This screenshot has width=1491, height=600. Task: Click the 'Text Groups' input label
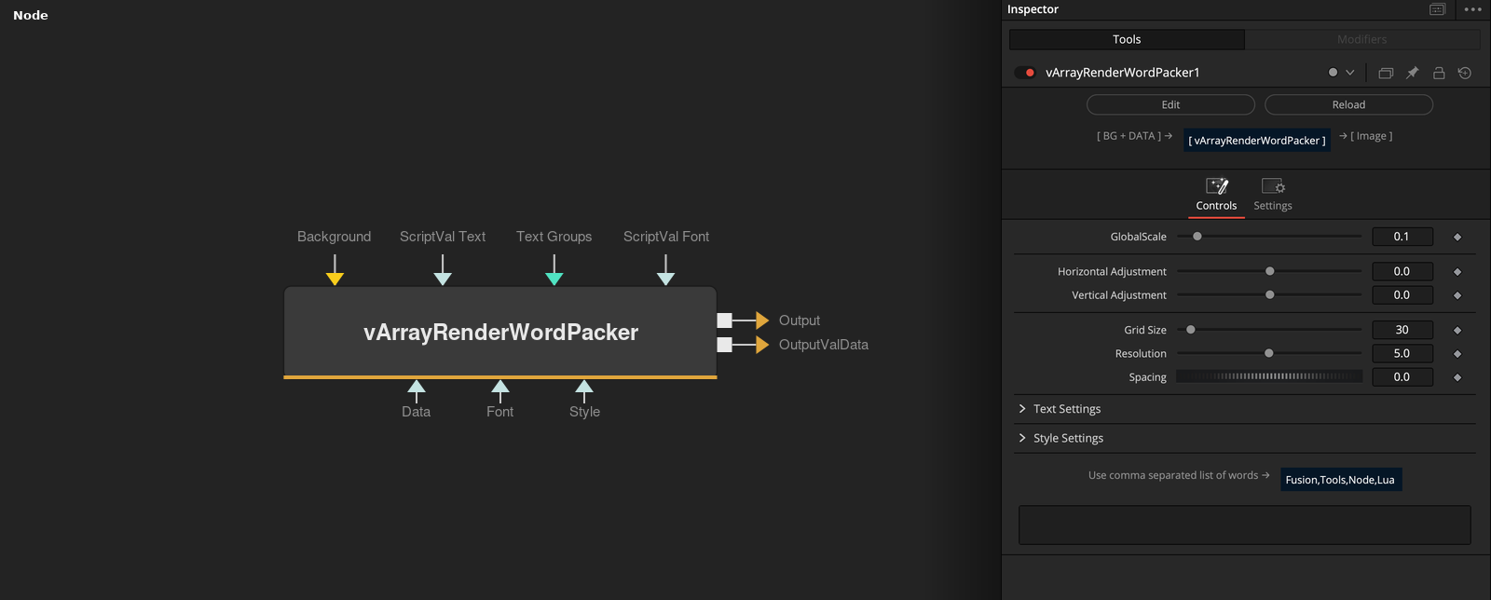554,237
